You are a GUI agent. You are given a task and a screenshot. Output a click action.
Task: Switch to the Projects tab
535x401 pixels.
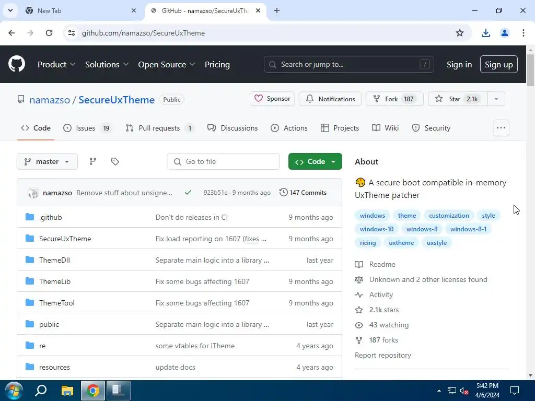[340, 128]
